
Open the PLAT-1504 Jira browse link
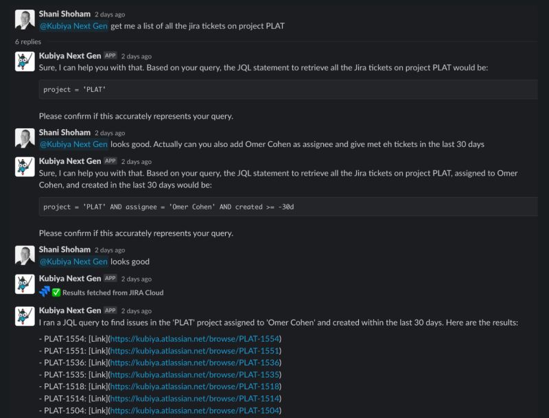(x=195, y=410)
